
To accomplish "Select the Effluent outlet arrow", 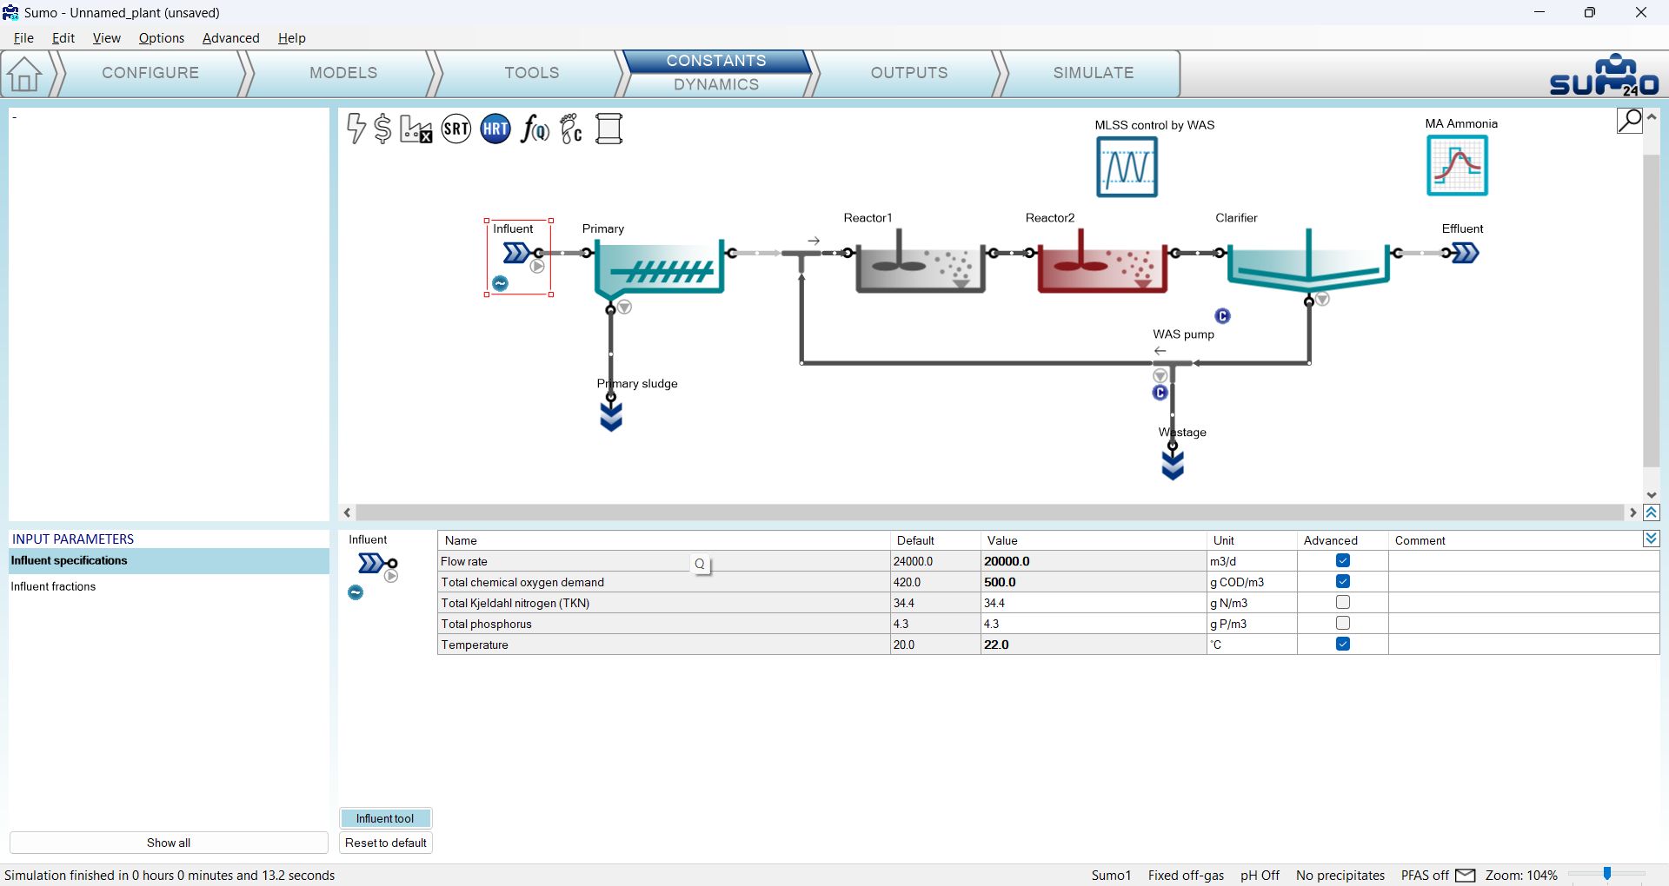I will (1465, 253).
